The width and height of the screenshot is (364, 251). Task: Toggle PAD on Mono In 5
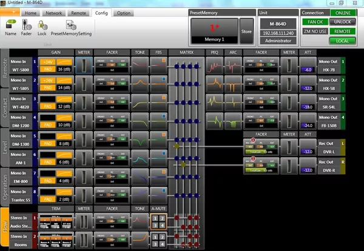(x=47, y=144)
